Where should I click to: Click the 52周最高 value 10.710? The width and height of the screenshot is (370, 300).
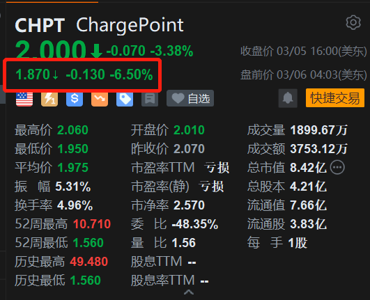click(92, 223)
